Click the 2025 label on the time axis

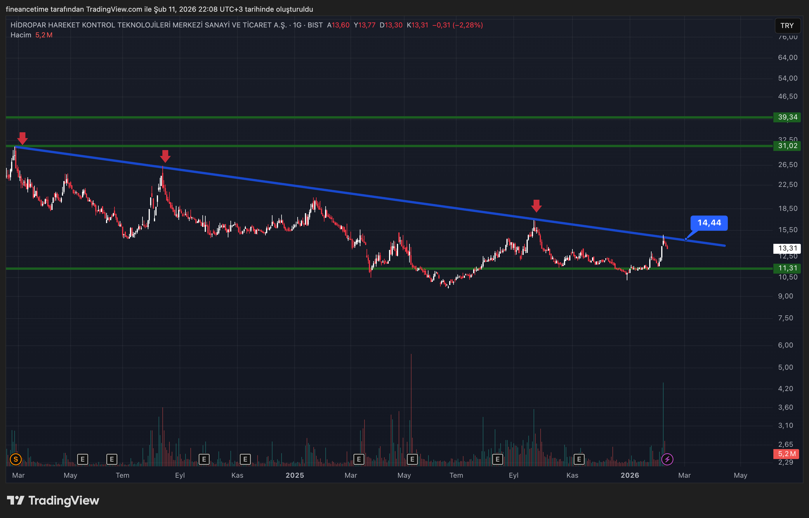coord(295,475)
